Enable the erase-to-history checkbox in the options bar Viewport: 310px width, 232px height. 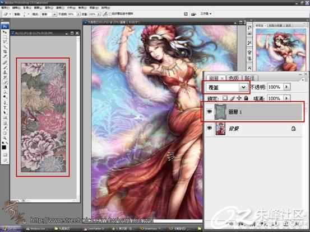110,14
